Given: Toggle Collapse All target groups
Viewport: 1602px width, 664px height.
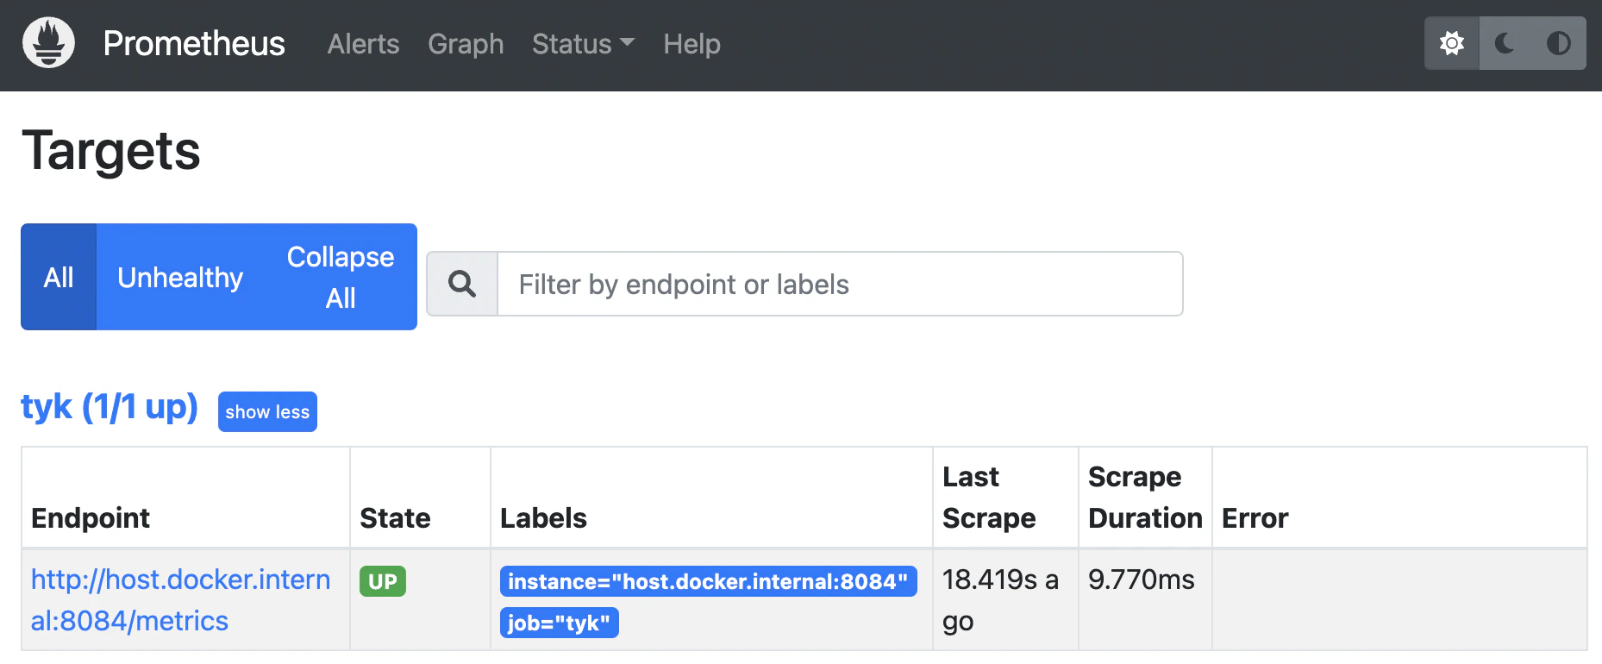Looking at the screenshot, I should [x=341, y=277].
